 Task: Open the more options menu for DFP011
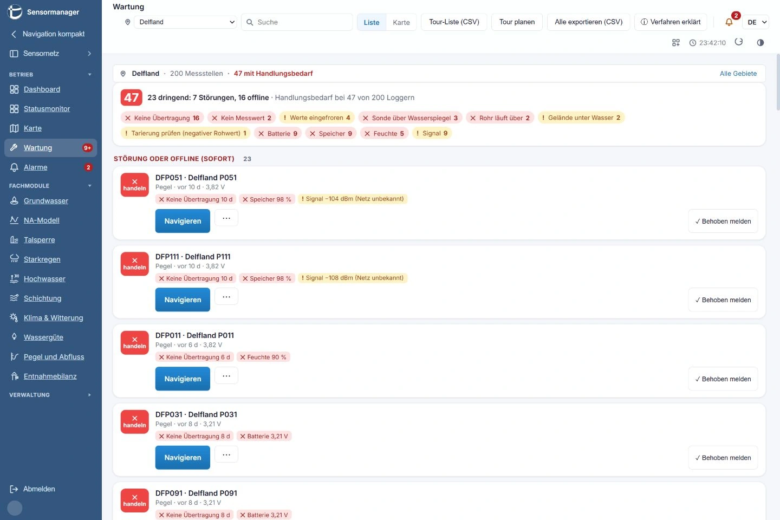pos(226,375)
